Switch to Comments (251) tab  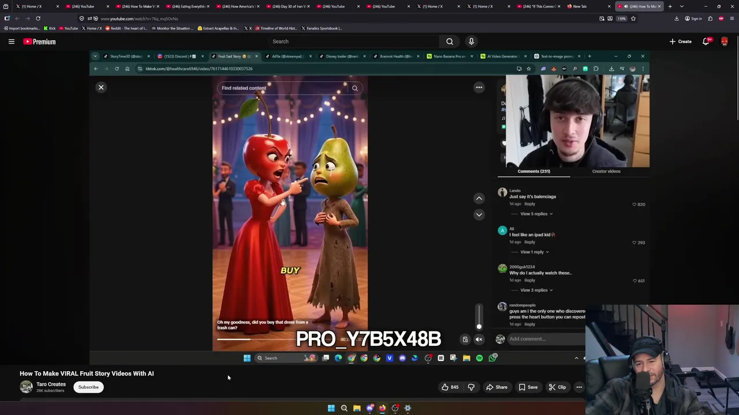[x=533, y=171]
